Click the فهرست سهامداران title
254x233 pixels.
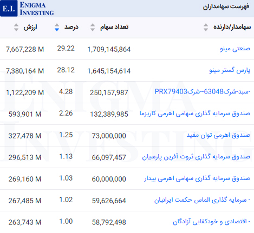click(x=226, y=7)
